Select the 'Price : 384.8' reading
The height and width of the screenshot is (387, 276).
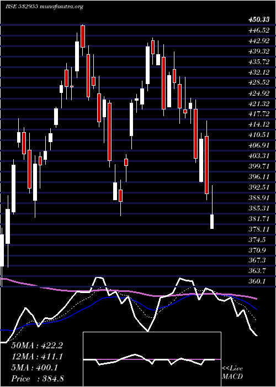(x=38, y=379)
